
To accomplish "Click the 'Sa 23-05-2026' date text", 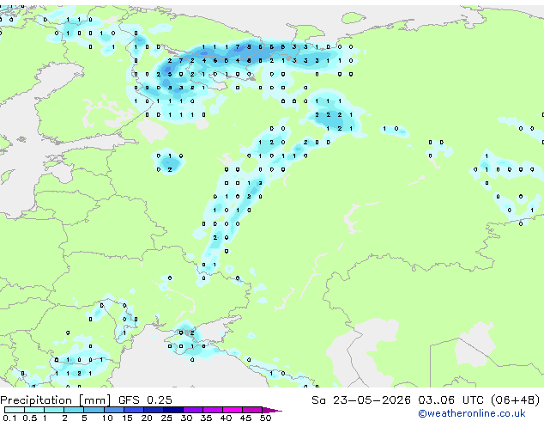I will coord(361,400).
